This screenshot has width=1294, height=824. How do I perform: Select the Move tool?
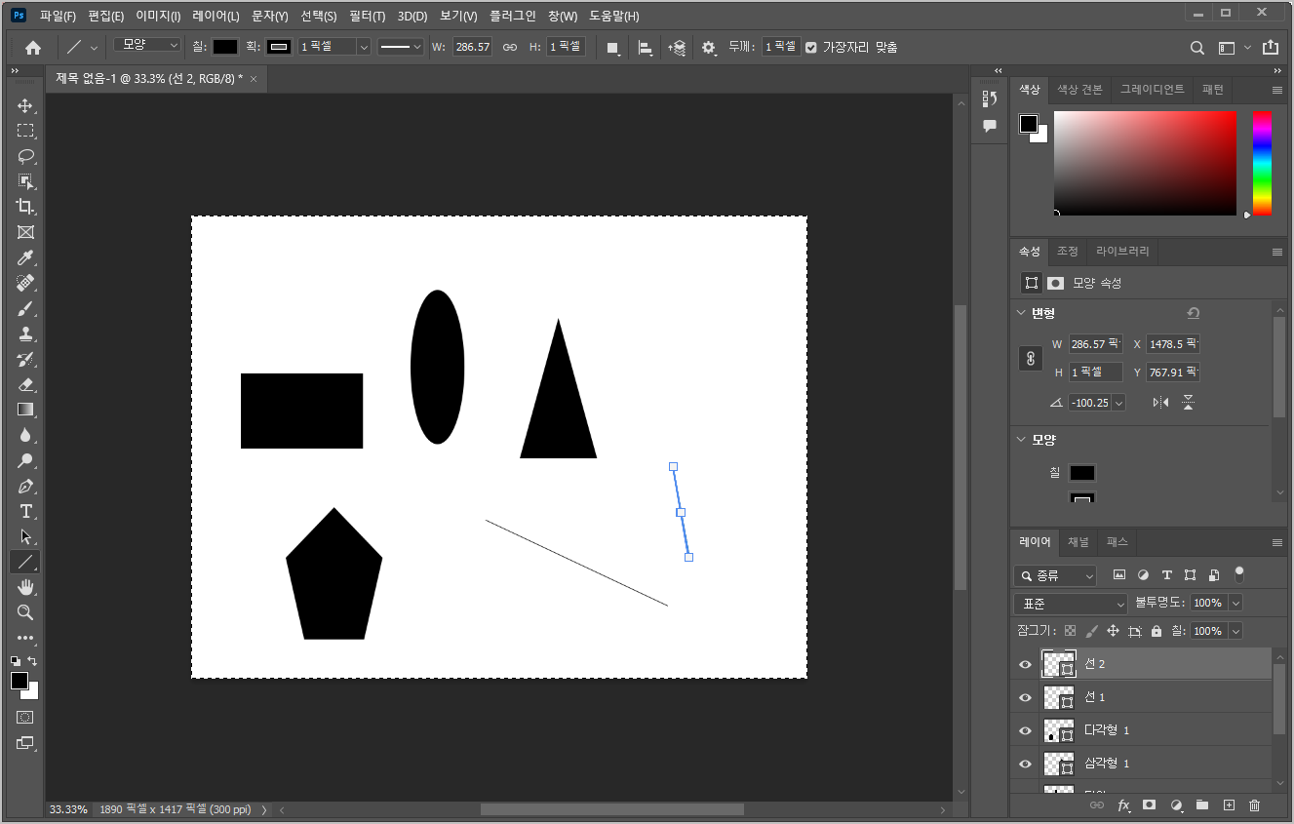tap(25, 105)
